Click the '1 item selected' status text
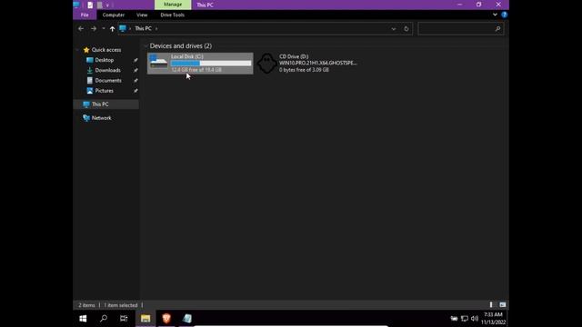582x327 pixels. (x=121, y=305)
